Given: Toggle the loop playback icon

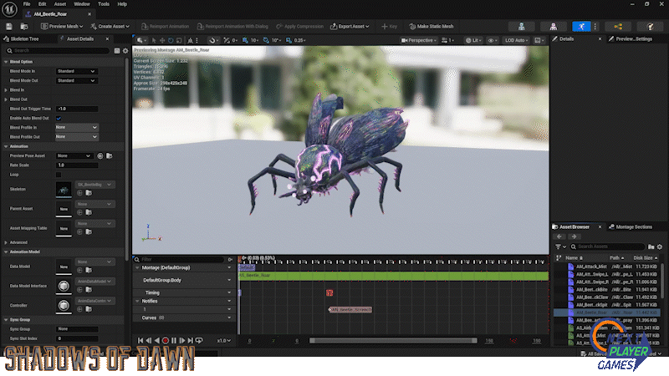Looking at the screenshot, I should 199,341.
